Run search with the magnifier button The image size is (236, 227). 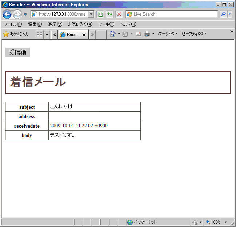(224, 14)
